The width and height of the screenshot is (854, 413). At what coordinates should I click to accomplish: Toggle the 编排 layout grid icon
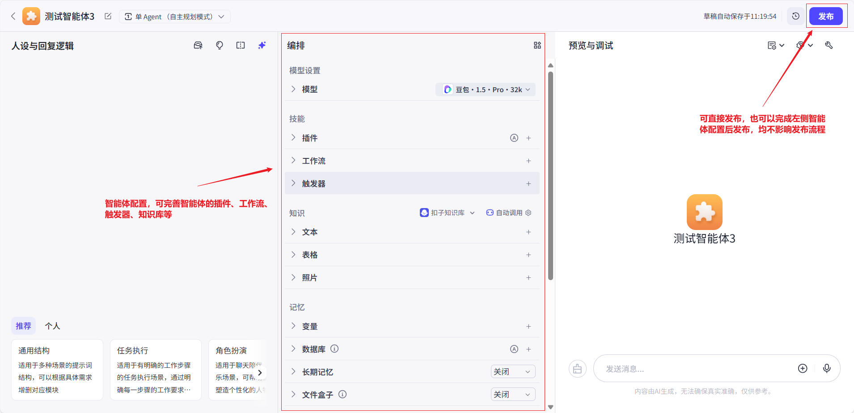coord(537,45)
